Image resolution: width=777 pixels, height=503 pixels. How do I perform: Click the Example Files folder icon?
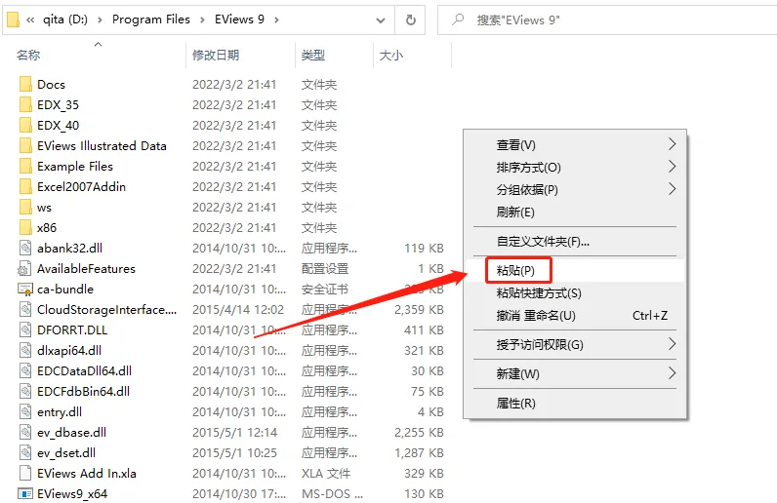25,166
